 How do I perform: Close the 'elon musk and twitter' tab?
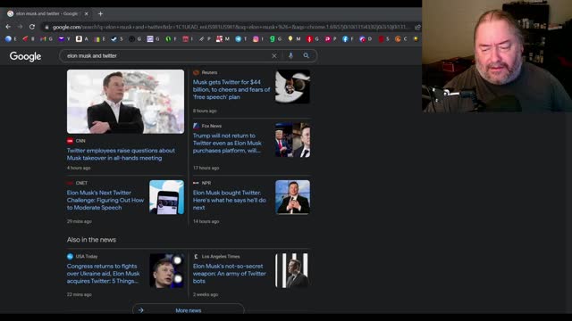[87, 14]
